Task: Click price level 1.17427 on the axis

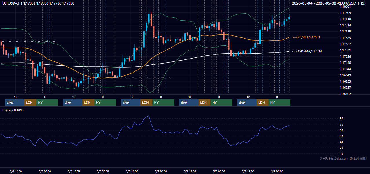Action: click(345, 44)
